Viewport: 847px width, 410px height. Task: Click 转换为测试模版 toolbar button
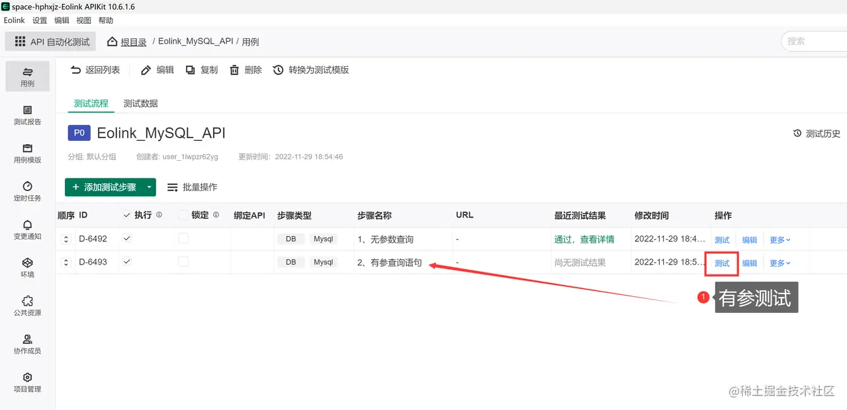pyautogui.click(x=311, y=69)
